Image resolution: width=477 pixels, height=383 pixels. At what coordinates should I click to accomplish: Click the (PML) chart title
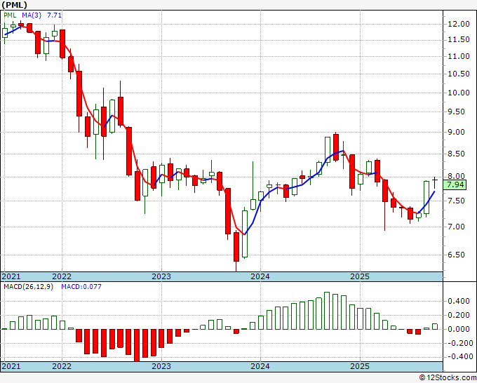pyautogui.click(x=15, y=5)
